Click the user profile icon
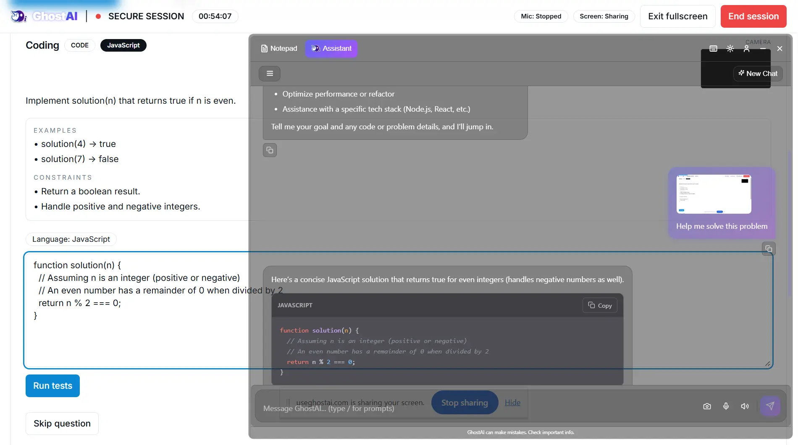Screen dimensions: 798x445 click(746, 49)
